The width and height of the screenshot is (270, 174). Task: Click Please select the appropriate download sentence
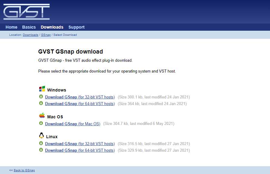click(107, 71)
